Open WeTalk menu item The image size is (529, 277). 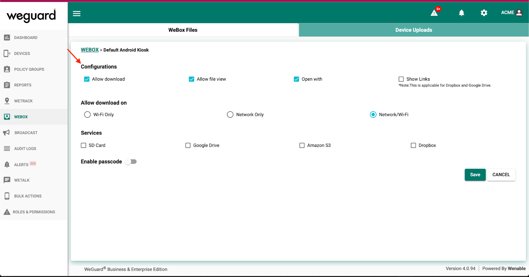(x=34, y=180)
